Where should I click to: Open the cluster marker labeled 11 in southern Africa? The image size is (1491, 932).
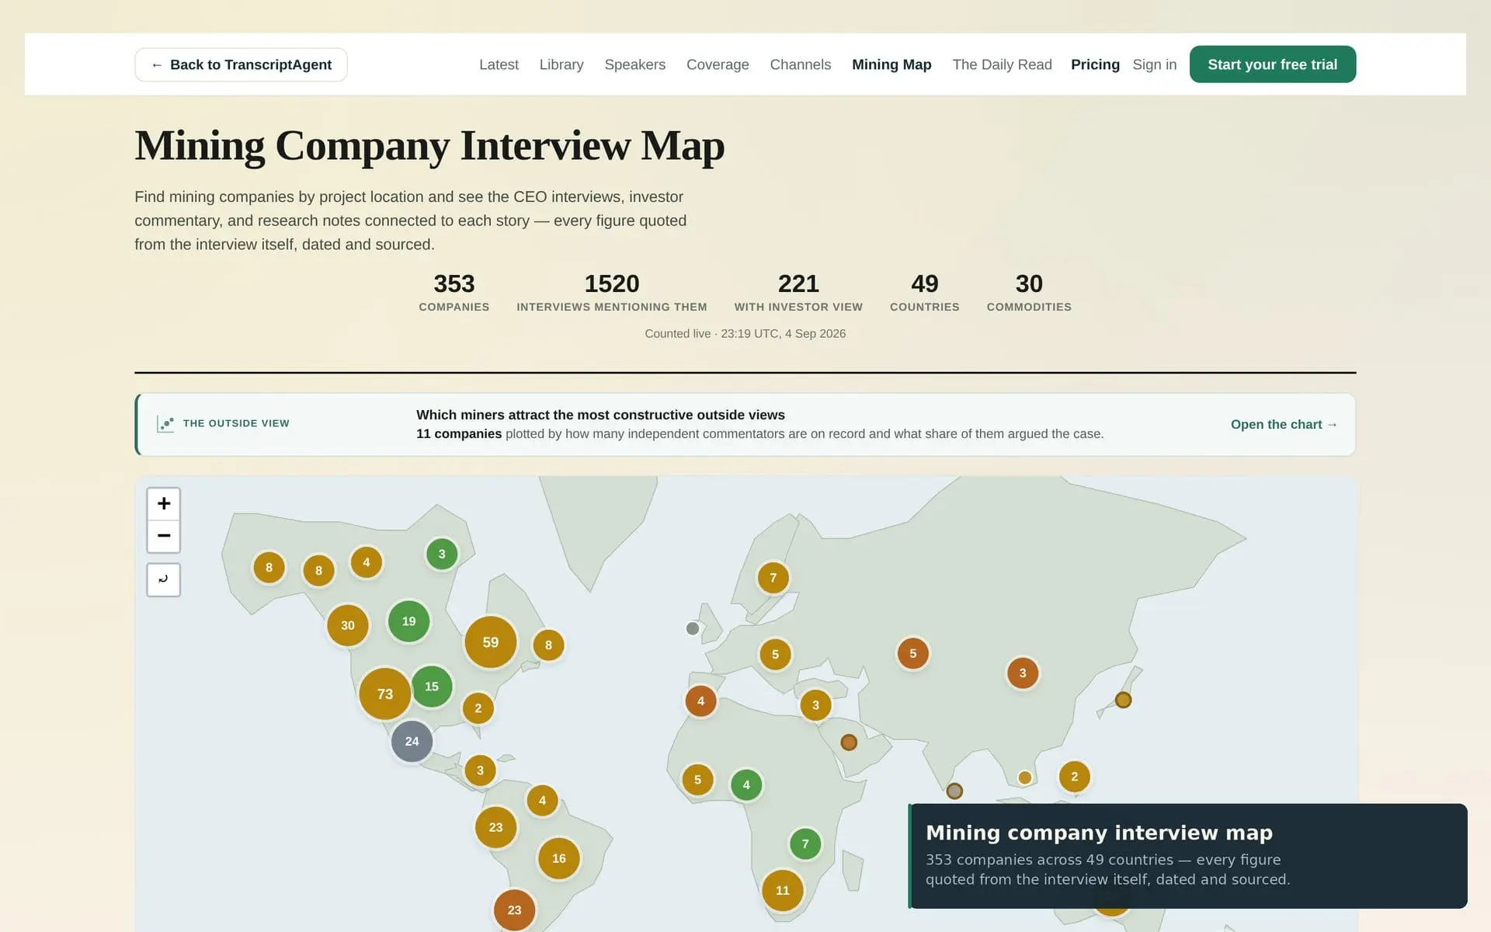[x=783, y=890]
